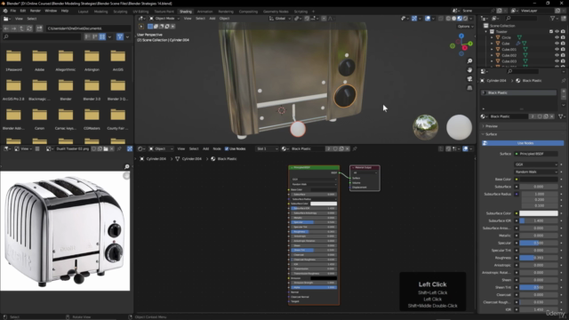Click Subsurface Color white swatch in properties
This screenshot has height=320, width=569.
coord(539,213)
